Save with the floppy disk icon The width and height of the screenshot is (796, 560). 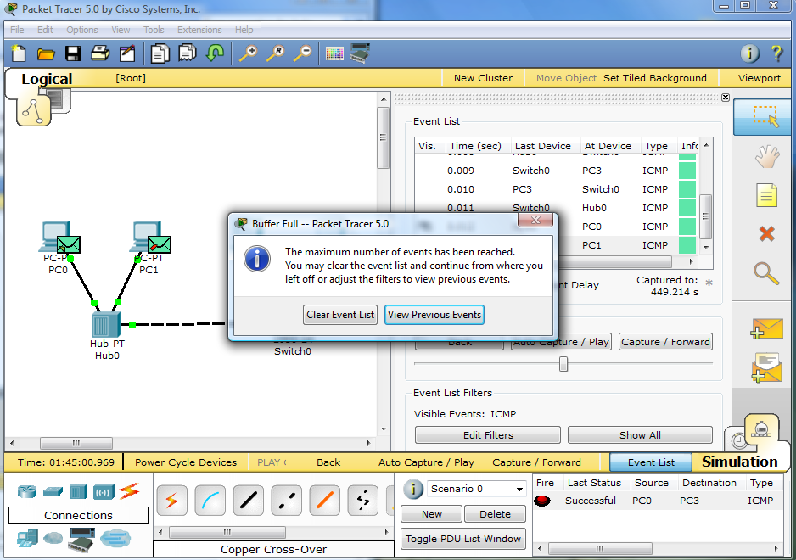click(x=73, y=53)
